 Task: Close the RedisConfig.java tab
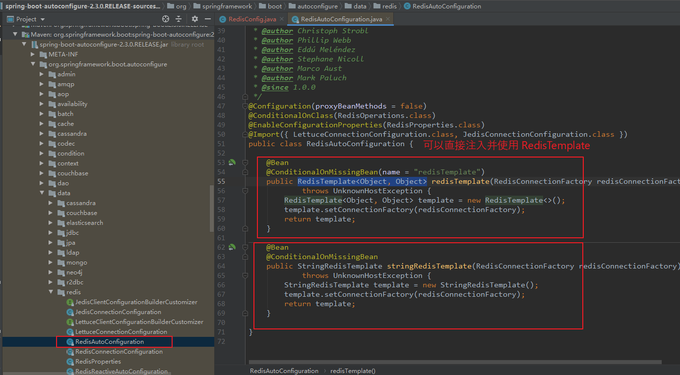click(281, 19)
